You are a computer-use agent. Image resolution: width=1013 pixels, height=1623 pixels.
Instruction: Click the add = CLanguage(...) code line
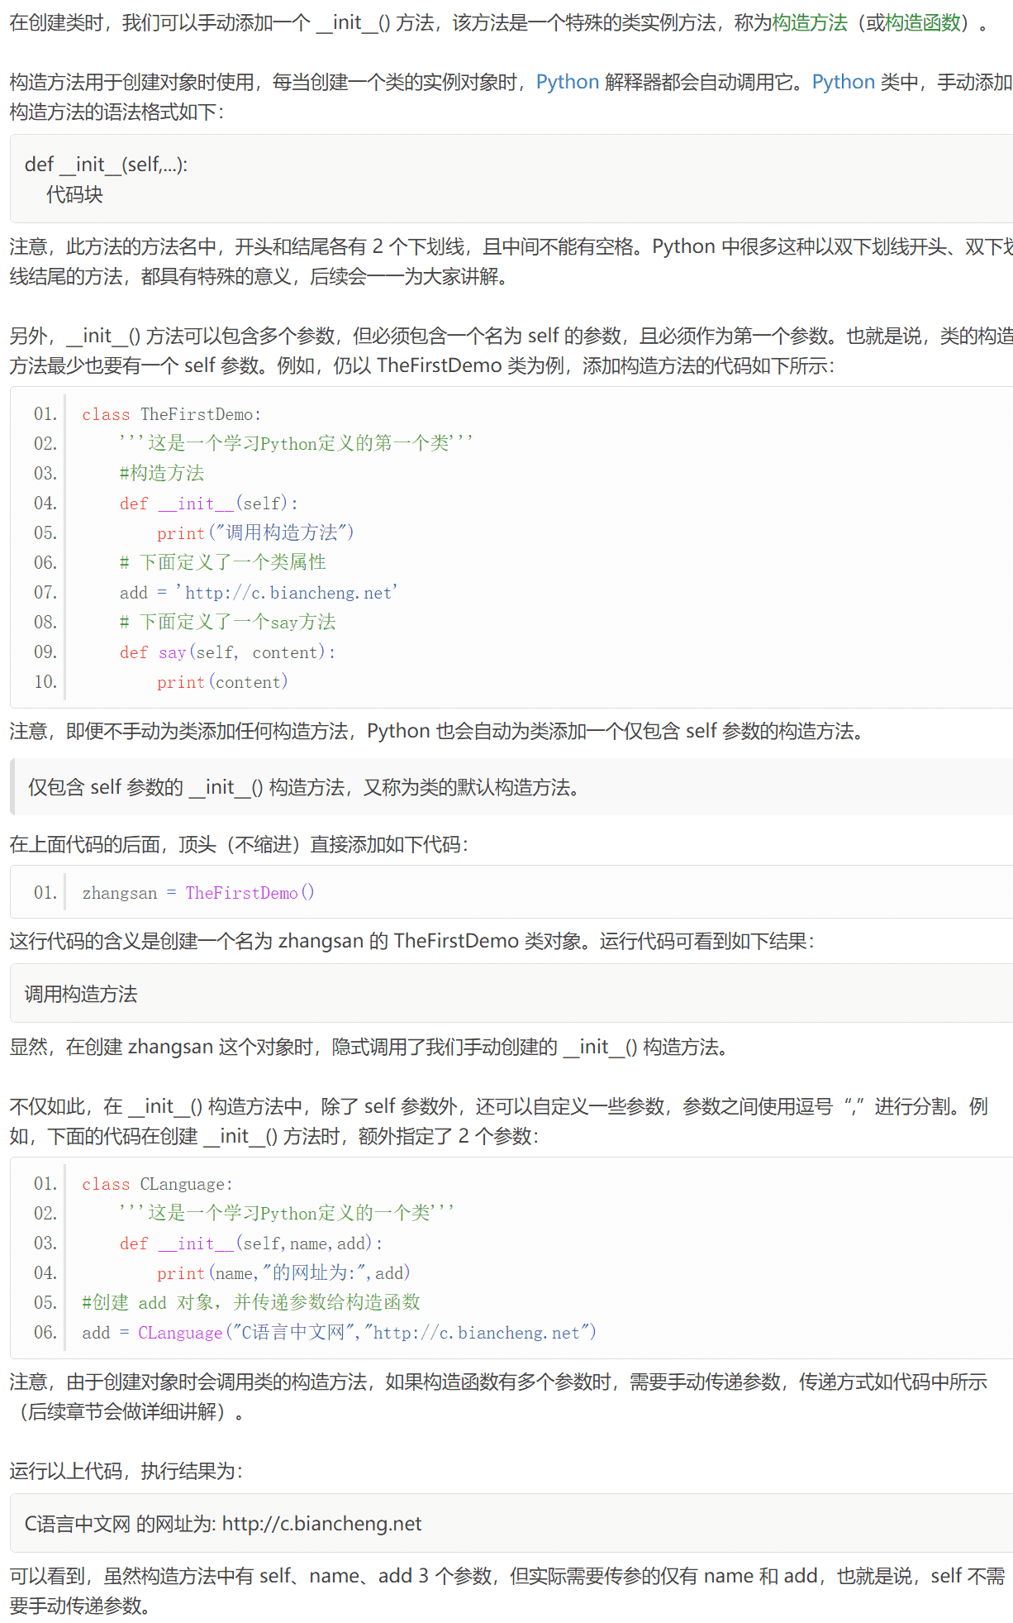coord(339,1333)
